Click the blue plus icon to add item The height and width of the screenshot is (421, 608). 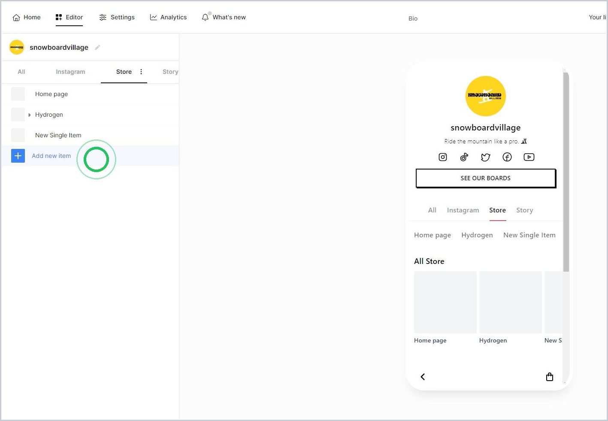coord(18,156)
